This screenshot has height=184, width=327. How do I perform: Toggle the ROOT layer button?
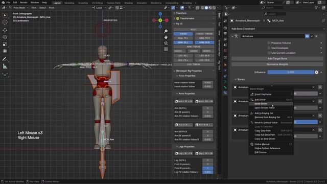coord(194,30)
